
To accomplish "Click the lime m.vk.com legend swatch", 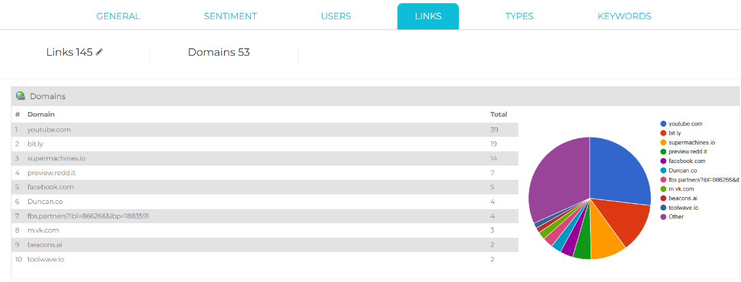I will [x=664, y=189].
